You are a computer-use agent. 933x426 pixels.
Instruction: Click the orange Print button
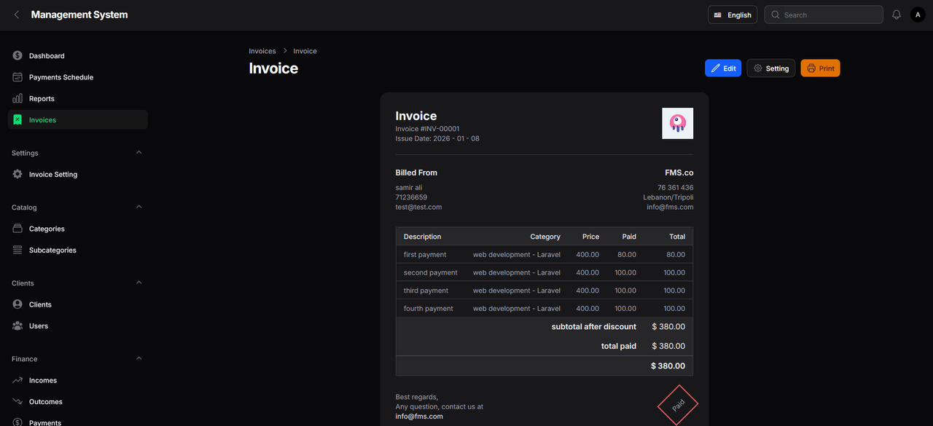(820, 68)
